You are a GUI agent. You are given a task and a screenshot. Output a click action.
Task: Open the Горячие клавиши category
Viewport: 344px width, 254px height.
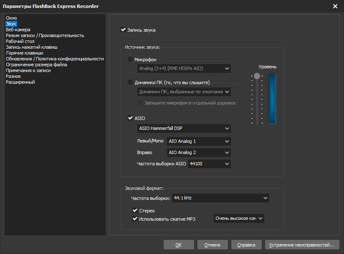25,53
